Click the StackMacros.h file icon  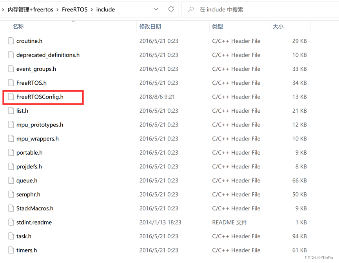[x=11, y=208]
